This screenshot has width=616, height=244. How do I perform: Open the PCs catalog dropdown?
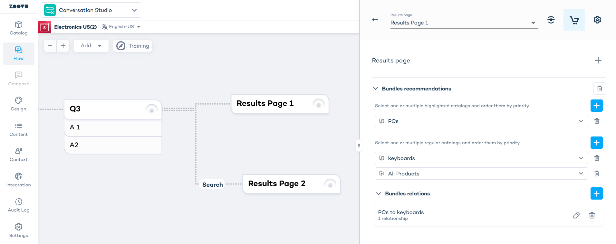click(481, 121)
